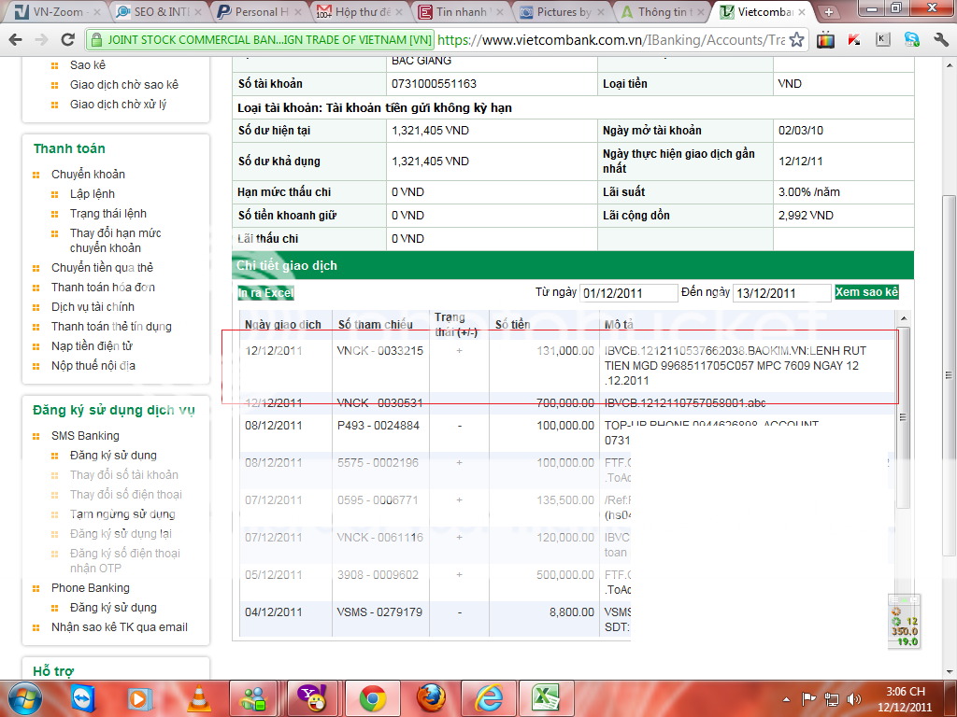
Task: Click scroll-up arrow of transaction table
Action: (x=904, y=319)
